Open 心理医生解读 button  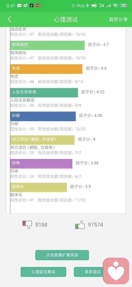coord(43,272)
